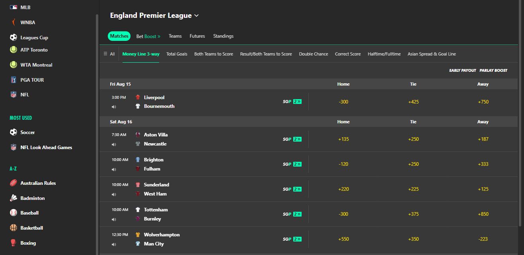524x255 pixels.
Task: Open PGA TOUR from the sidebar icon
Action: 13,80
